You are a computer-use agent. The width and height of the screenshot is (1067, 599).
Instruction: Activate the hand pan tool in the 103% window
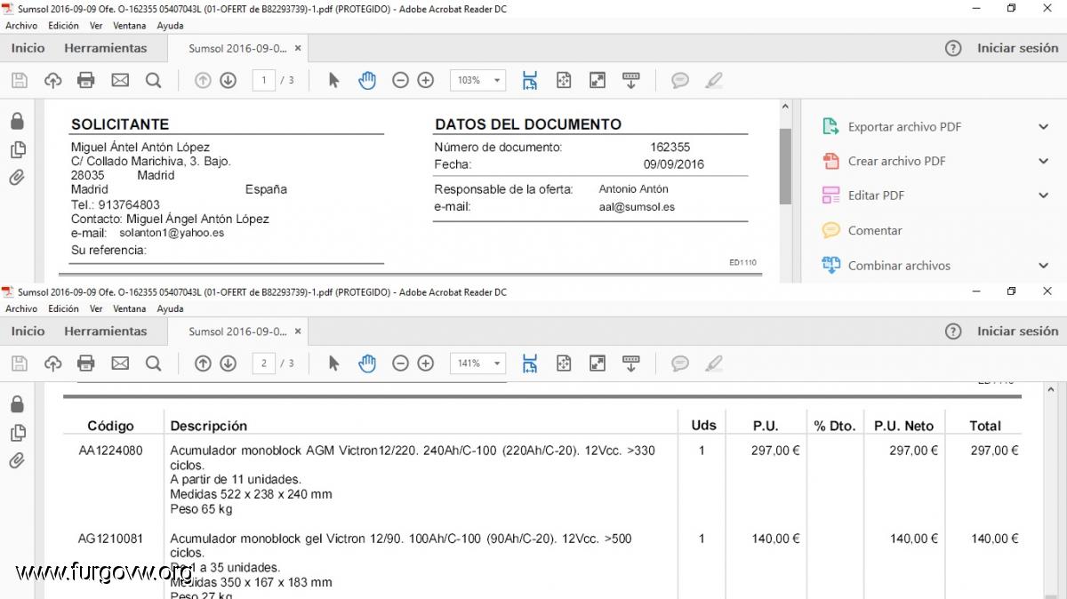[367, 81]
